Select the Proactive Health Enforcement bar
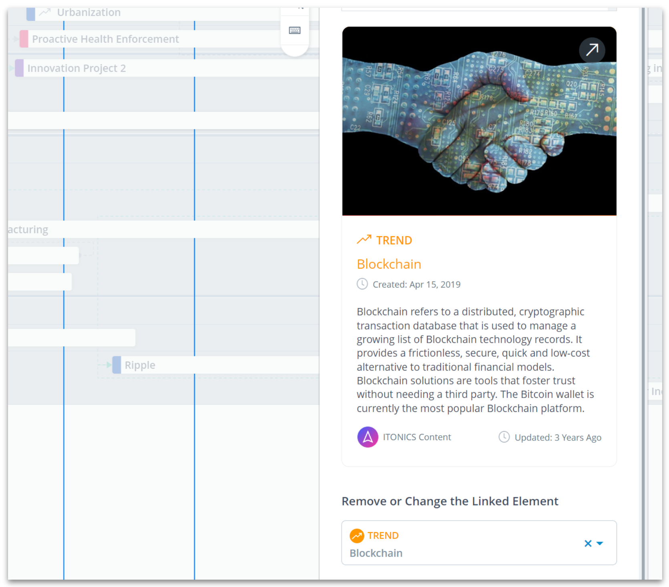The image size is (669, 587). tap(169, 39)
